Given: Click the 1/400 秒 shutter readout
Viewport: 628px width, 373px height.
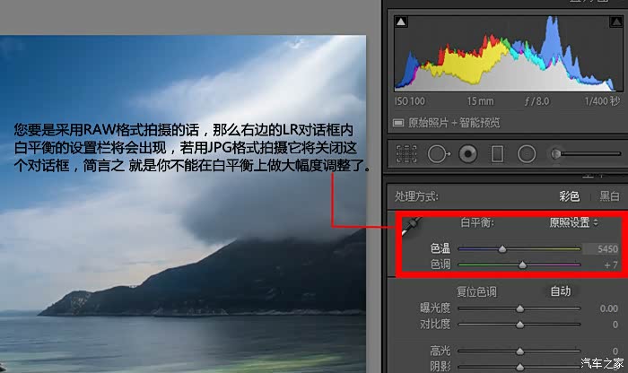Looking at the screenshot, I should coord(602,101).
